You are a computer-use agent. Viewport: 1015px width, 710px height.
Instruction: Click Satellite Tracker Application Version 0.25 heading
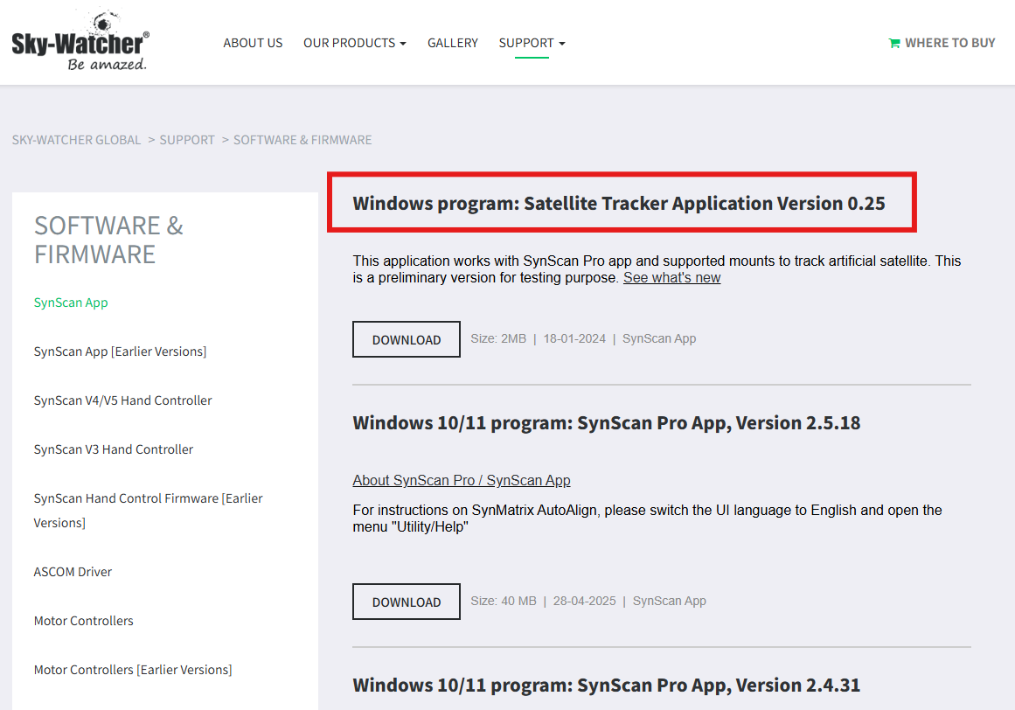[x=619, y=203]
